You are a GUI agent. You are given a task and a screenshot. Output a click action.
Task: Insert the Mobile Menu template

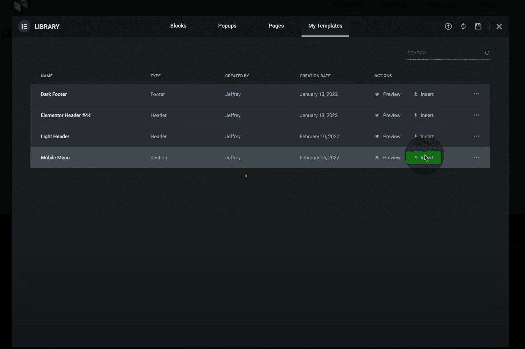(423, 158)
